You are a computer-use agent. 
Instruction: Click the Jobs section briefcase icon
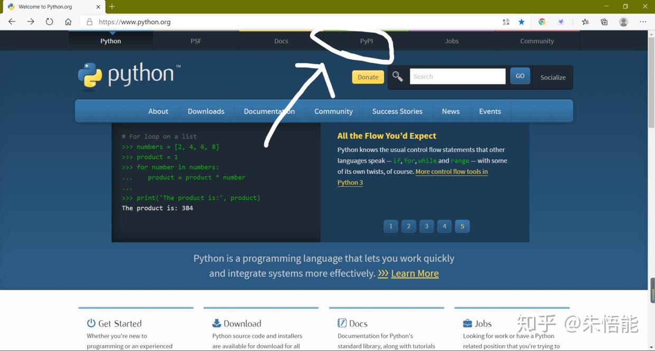(467, 323)
